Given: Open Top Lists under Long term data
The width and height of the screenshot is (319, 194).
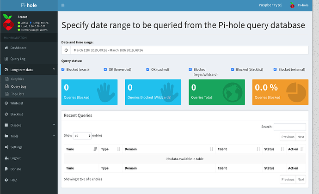Looking at the screenshot, I should pyautogui.click(x=18, y=94).
